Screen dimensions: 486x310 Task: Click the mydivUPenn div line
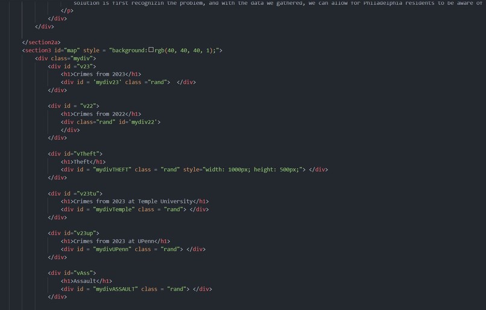coord(133,249)
